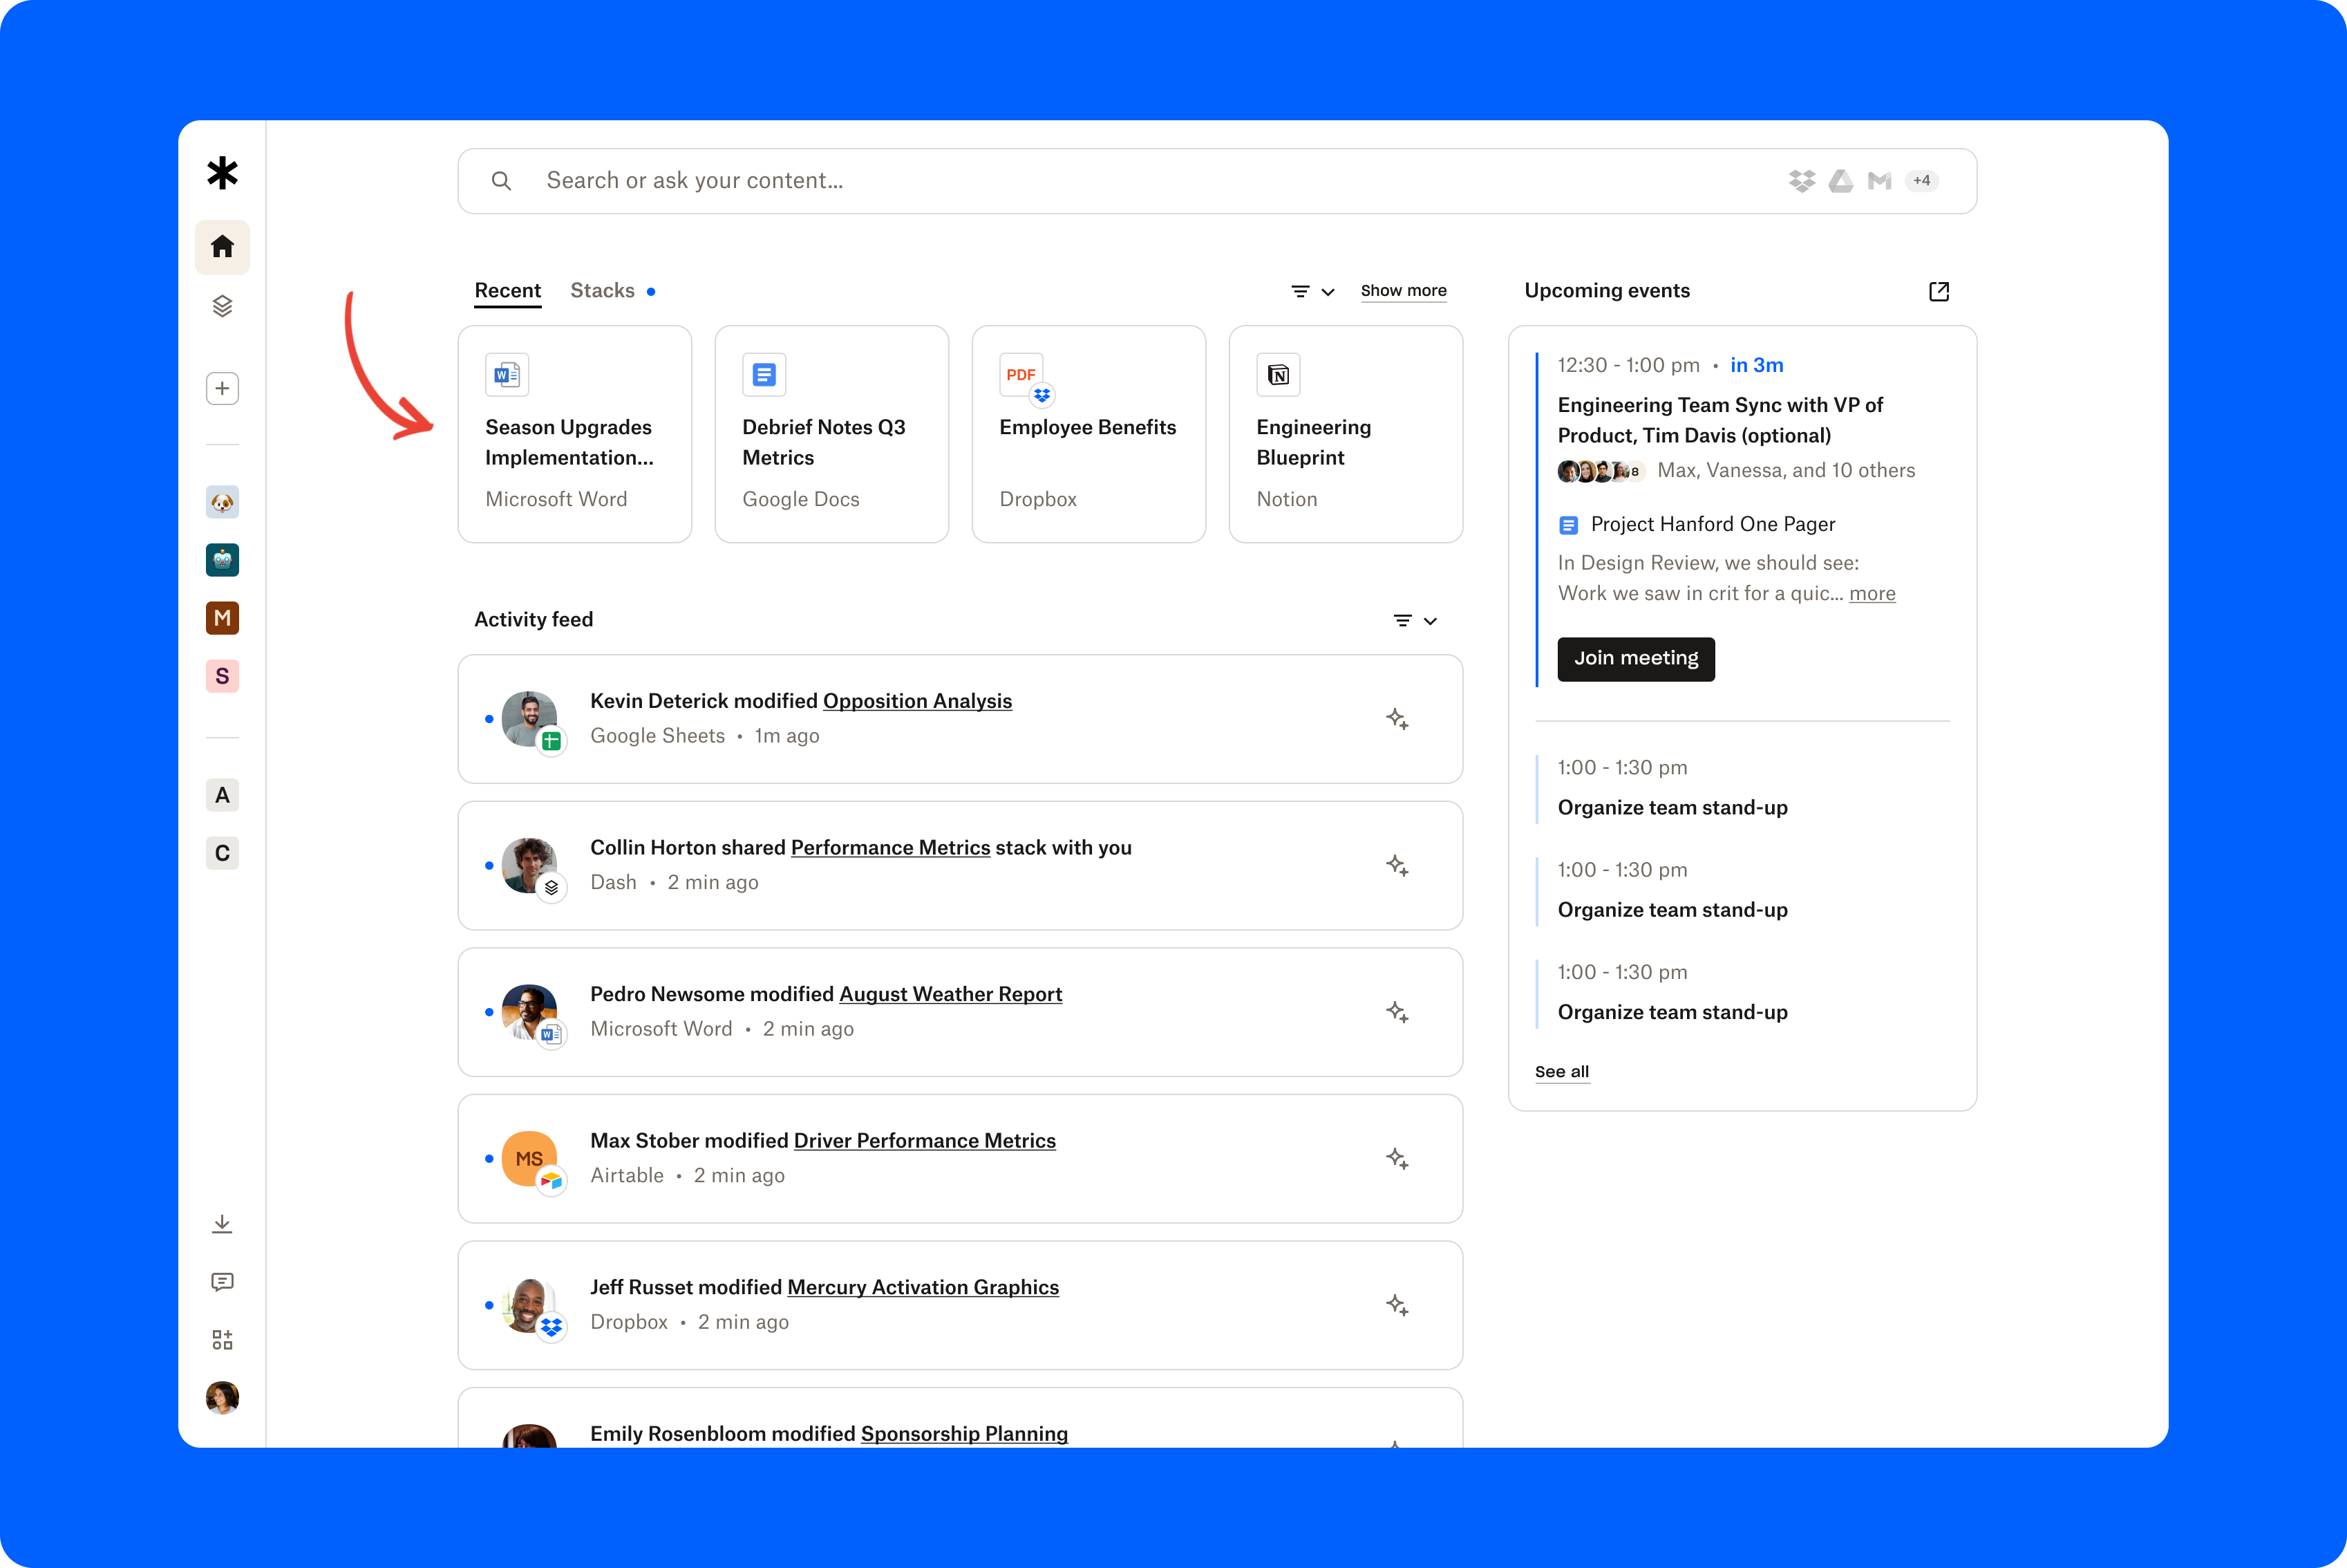This screenshot has height=1568, width=2347.
Task: Toggle pin icon on Pedro Newsome activity
Action: [x=1395, y=1011]
